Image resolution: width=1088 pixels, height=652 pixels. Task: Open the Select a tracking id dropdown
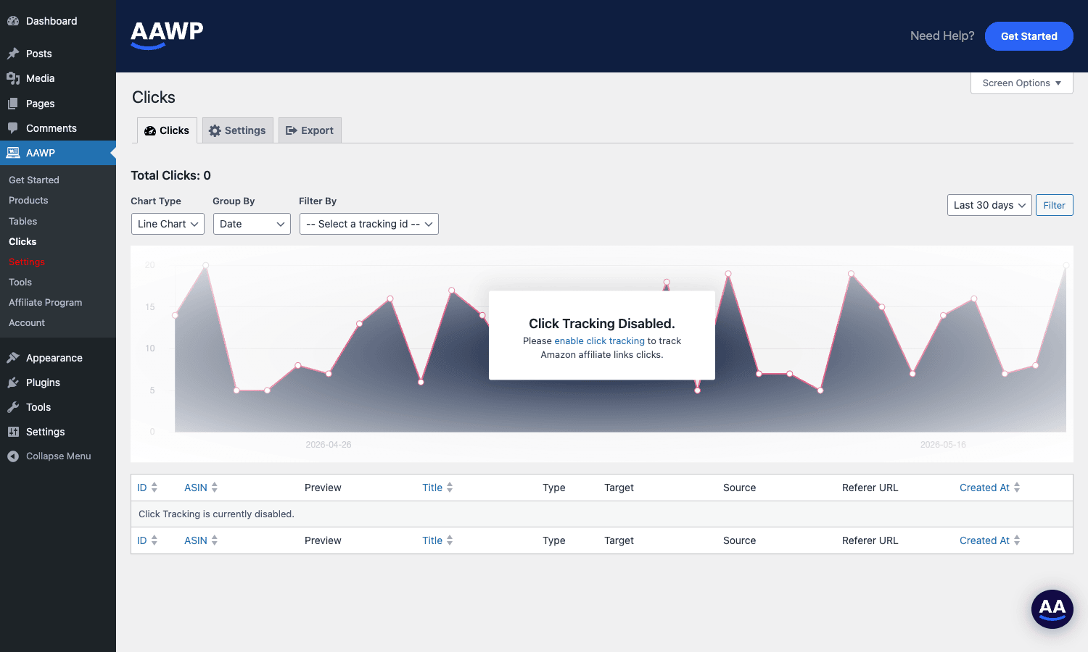coord(369,224)
